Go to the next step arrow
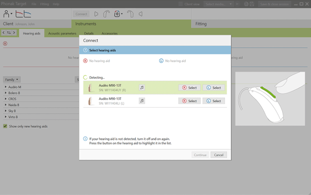Image resolution: width=311 pixels, height=195 pixels. (14, 33)
